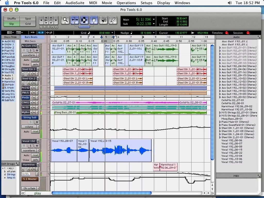Open the Apple menu
264x198 pixels.
pyautogui.click(x=7, y=3)
